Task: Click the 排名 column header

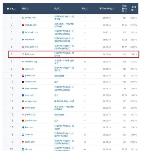Action: 12,9
